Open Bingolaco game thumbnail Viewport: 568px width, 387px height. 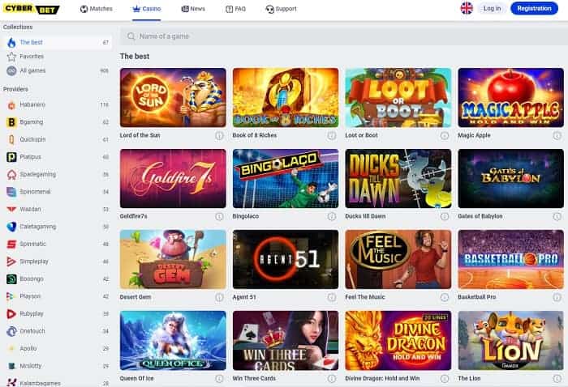point(286,178)
